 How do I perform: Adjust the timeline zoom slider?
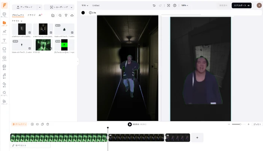[240, 124]
